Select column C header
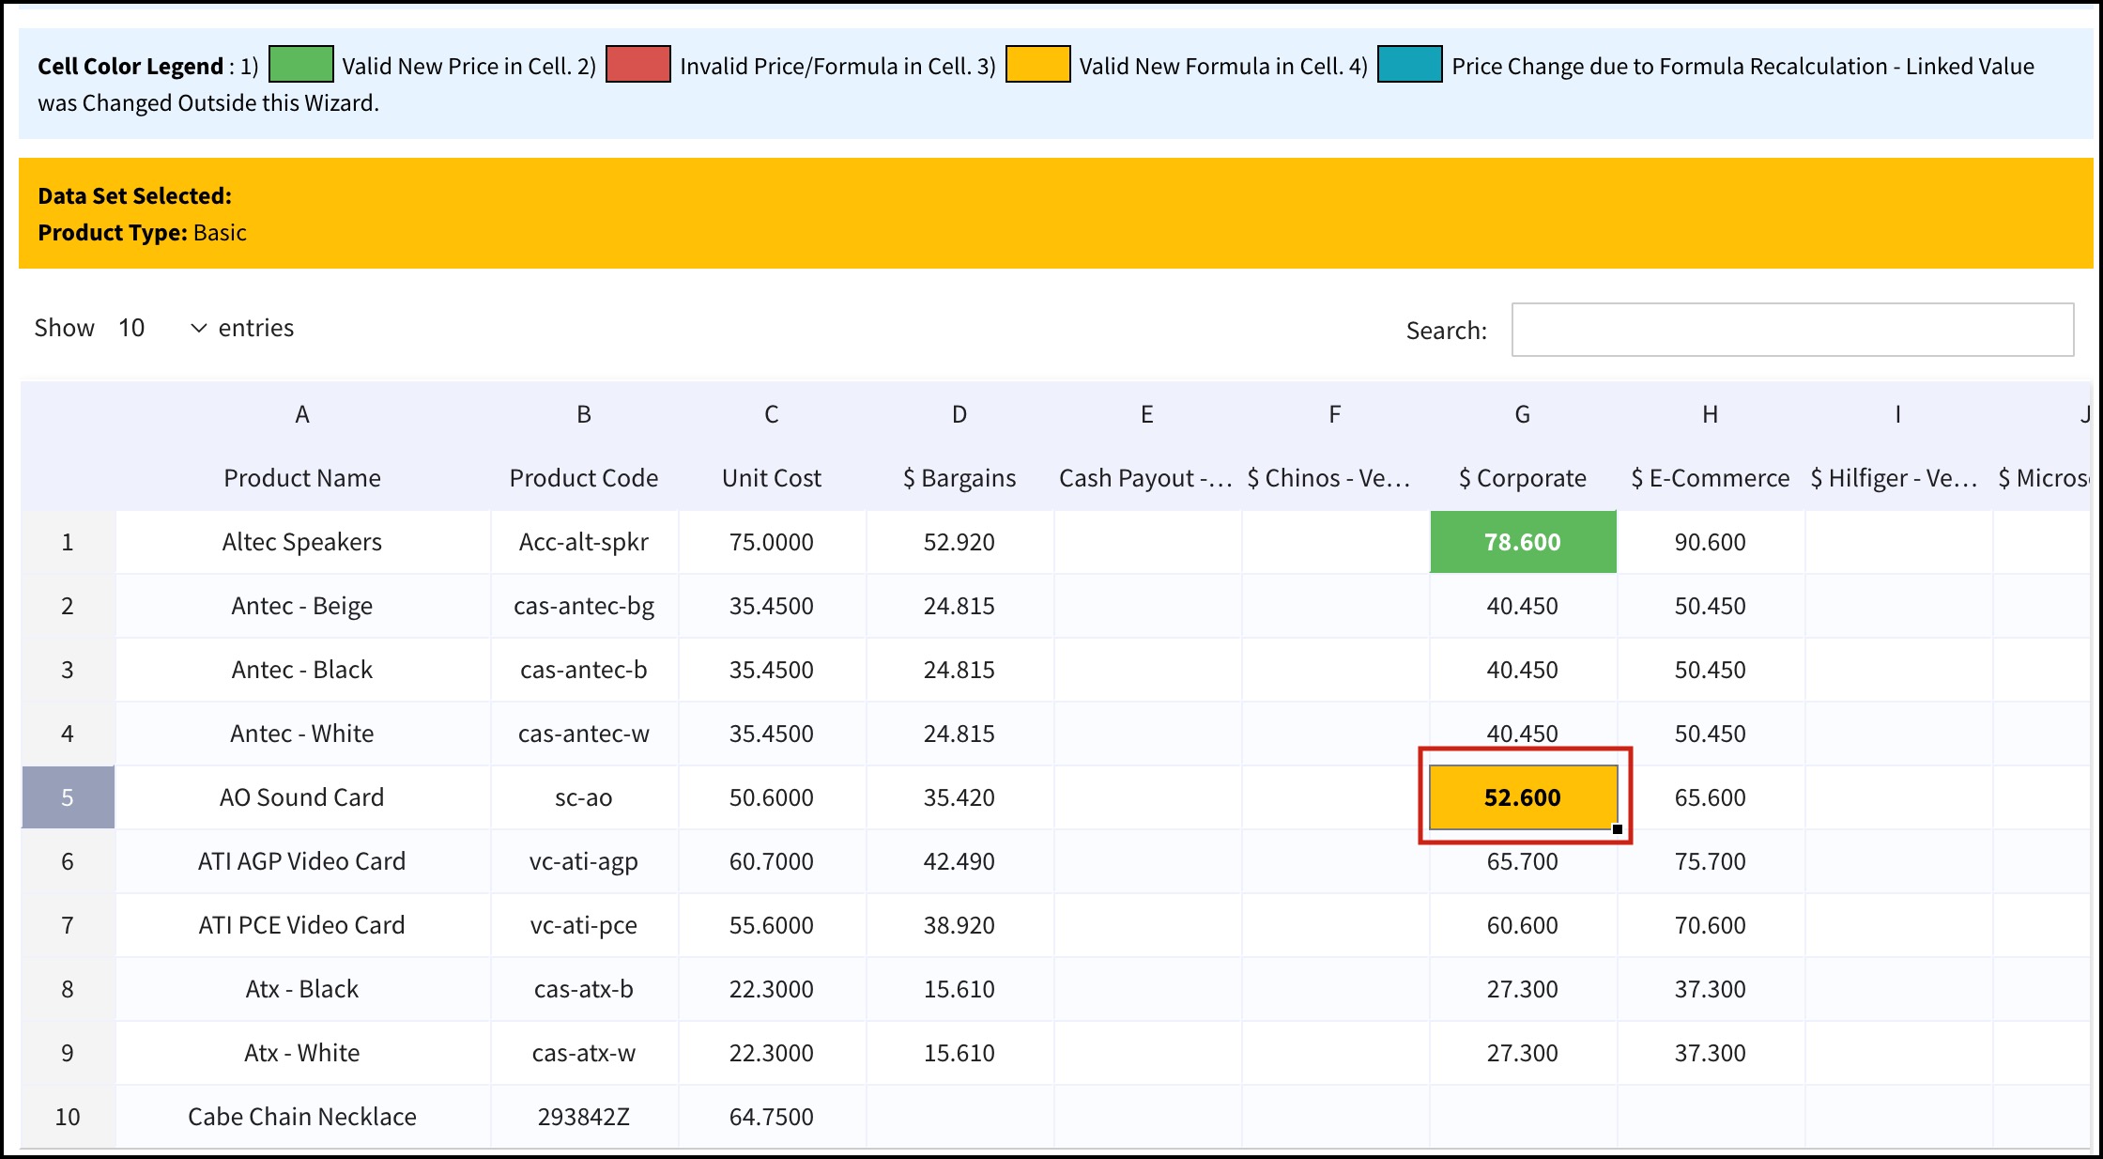This screenshot has width=2103, height=1159. coord(772,414)
